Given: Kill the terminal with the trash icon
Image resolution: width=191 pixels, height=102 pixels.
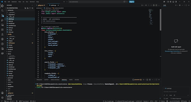Looking at the screenshot, I should pyautogui.click(x=150, y=80).
